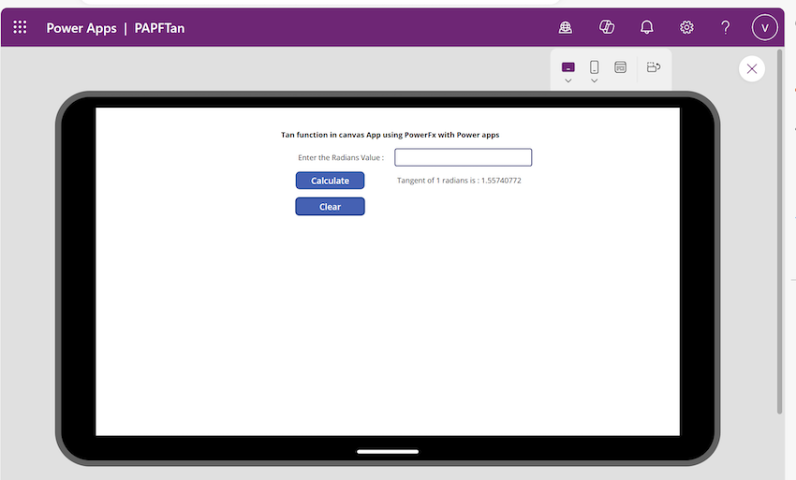796x480 pixels.
Task: Focus the radians value input field
Action: coord(463,157)
